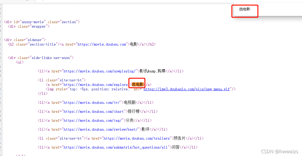
Task: Click "site-nav-bt" class above the explore link
Action: pos(71,80)
